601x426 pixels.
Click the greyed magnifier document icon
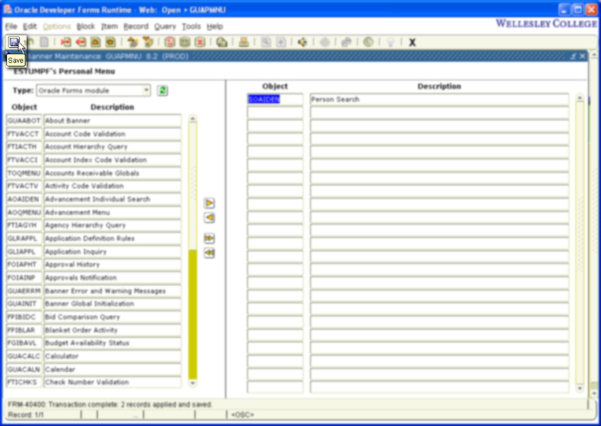tap(266, 42)
